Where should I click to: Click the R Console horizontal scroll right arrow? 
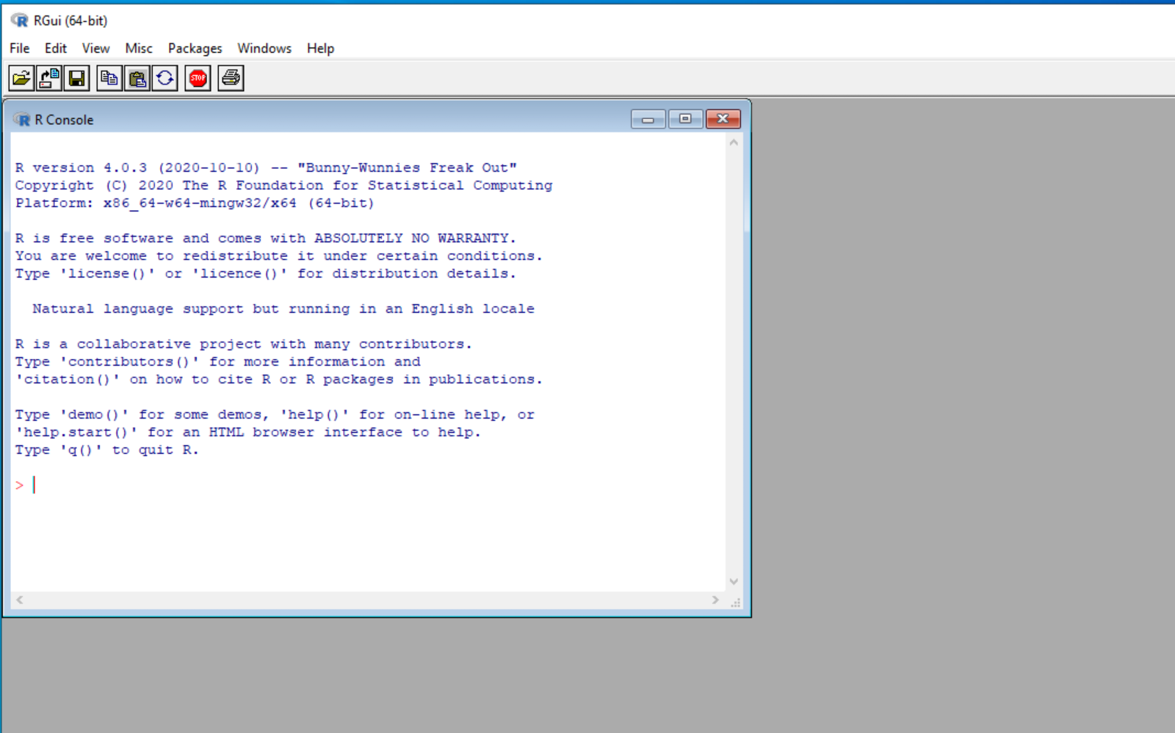tap(715, 600)
